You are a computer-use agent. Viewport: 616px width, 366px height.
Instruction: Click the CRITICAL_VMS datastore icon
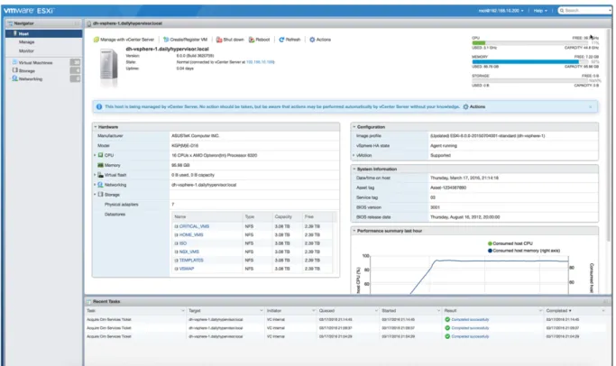pyautogui.click(x=177, y=226)
